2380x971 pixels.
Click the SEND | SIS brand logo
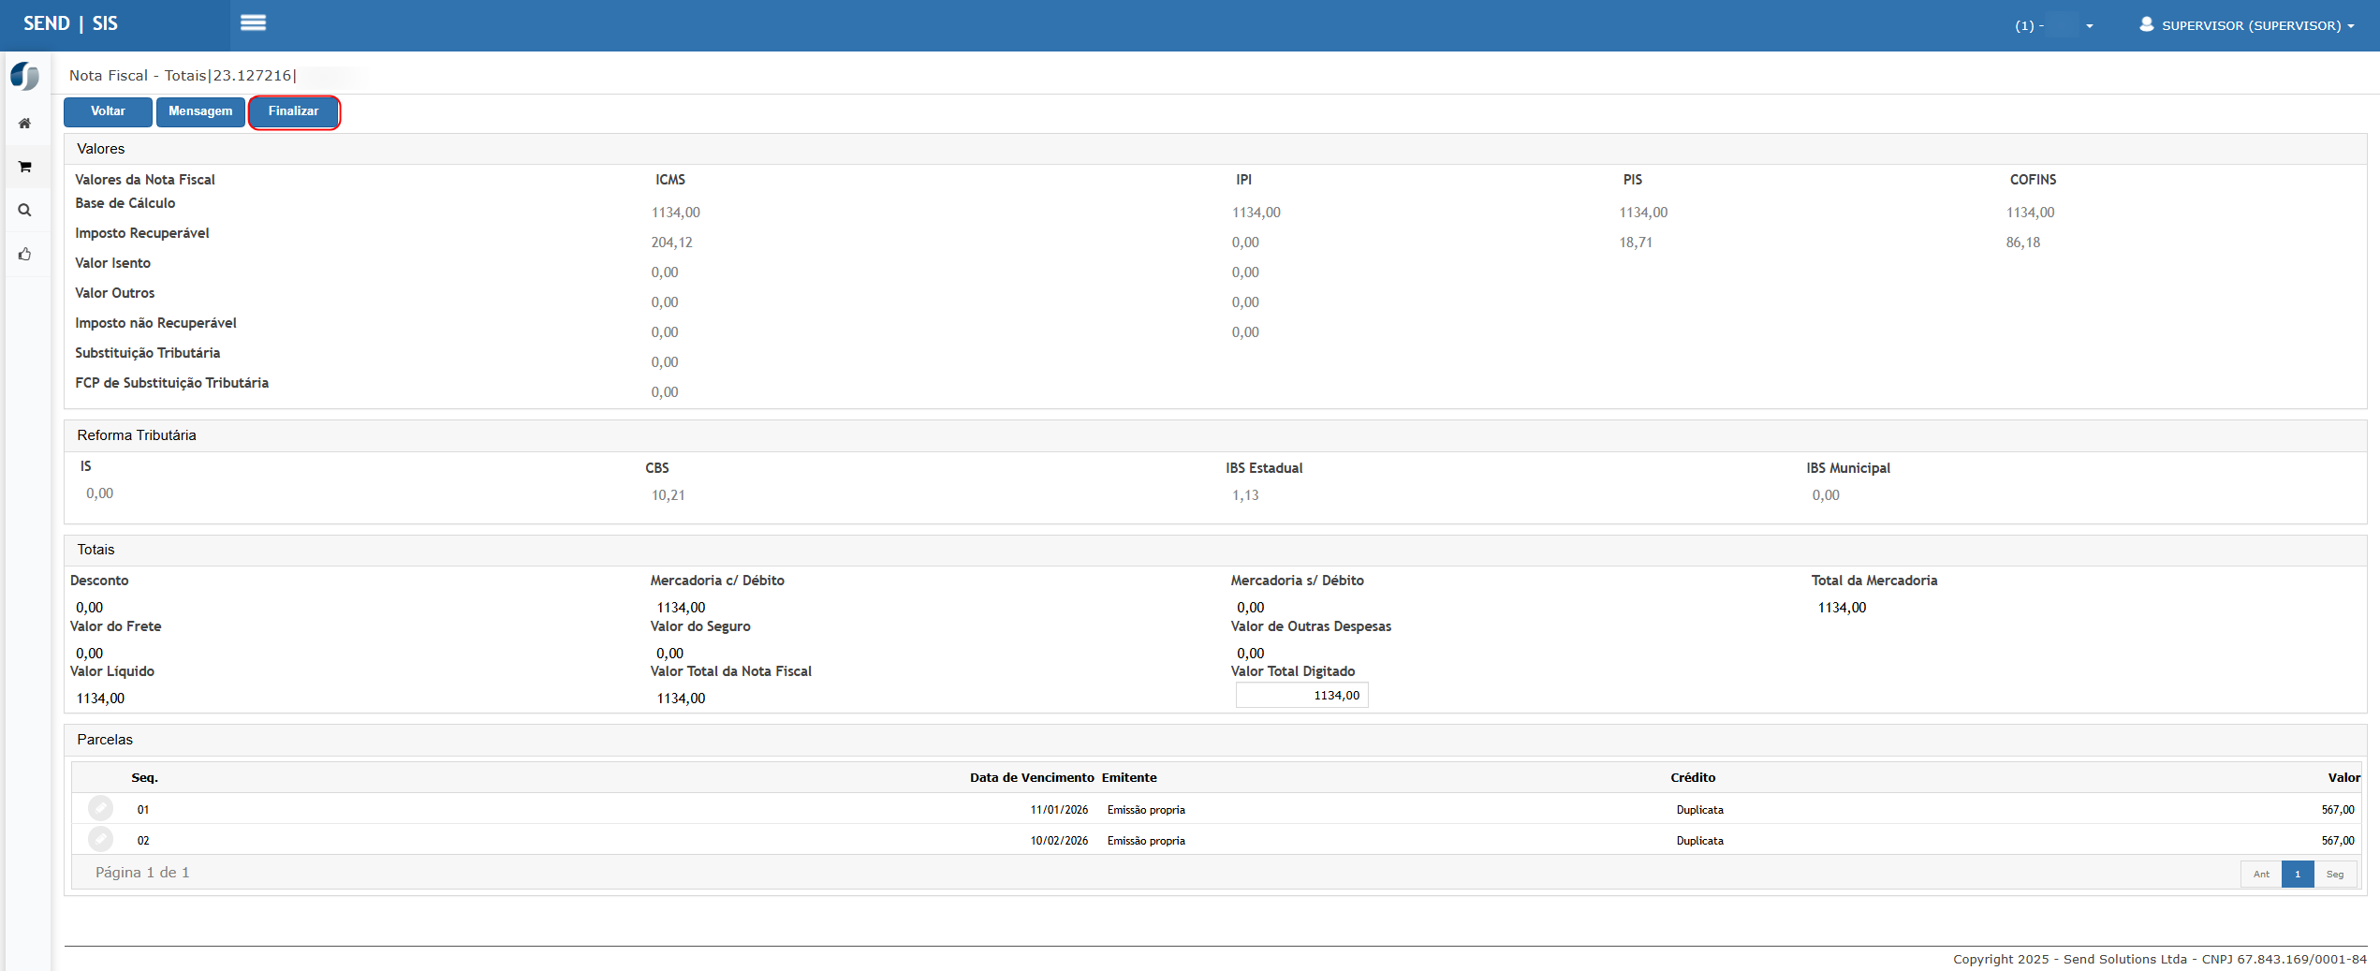pyautogui.click(x=70, y=23)
